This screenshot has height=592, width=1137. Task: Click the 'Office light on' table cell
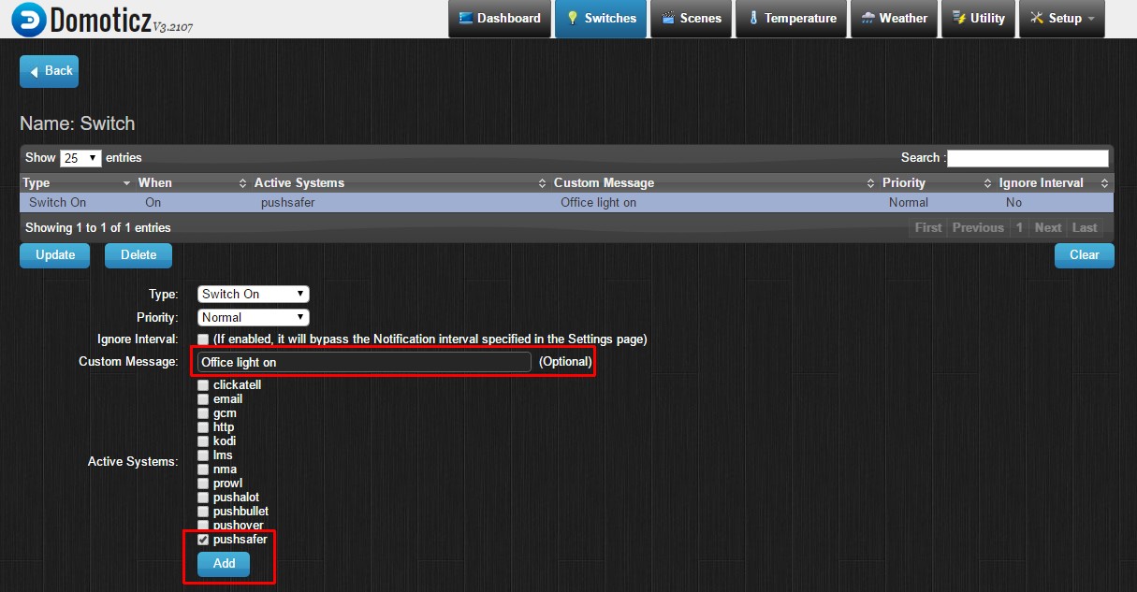pos(598,202)
